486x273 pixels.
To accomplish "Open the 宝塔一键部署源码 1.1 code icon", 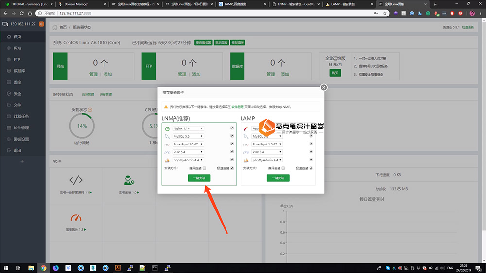I will [76, 180].
